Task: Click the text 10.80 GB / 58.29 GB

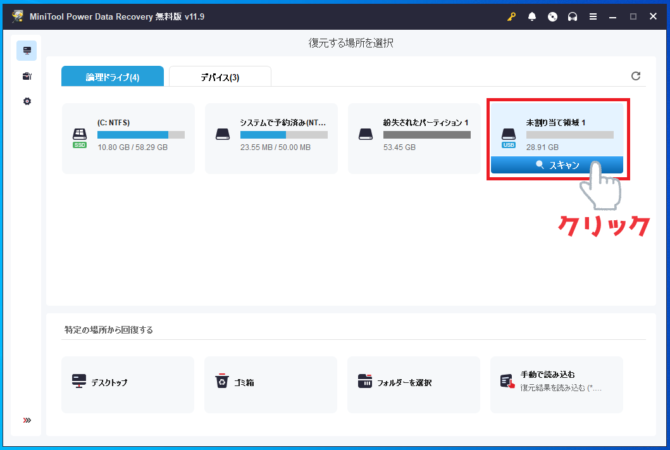Action: 132,147
